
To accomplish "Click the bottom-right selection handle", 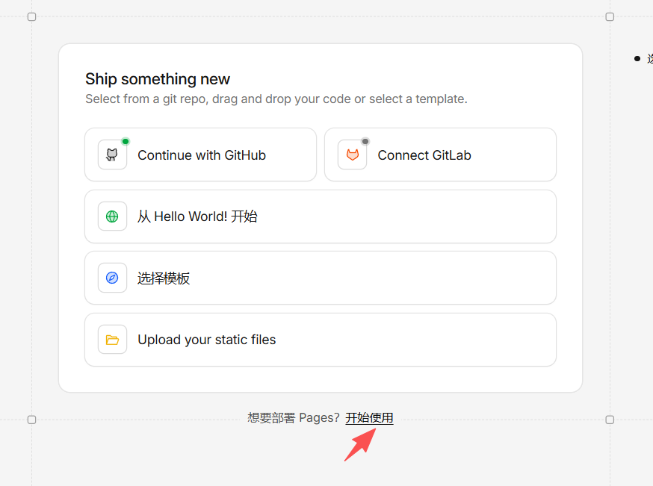I will point(610,420).
